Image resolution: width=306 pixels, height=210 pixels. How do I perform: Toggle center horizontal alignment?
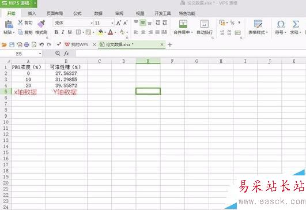point(143,32)
